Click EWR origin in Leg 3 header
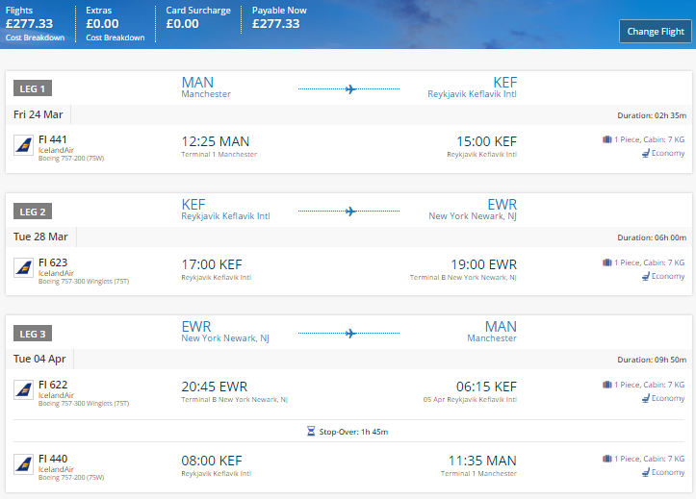Viewport: 696px width, 499px height. point(225,332)
